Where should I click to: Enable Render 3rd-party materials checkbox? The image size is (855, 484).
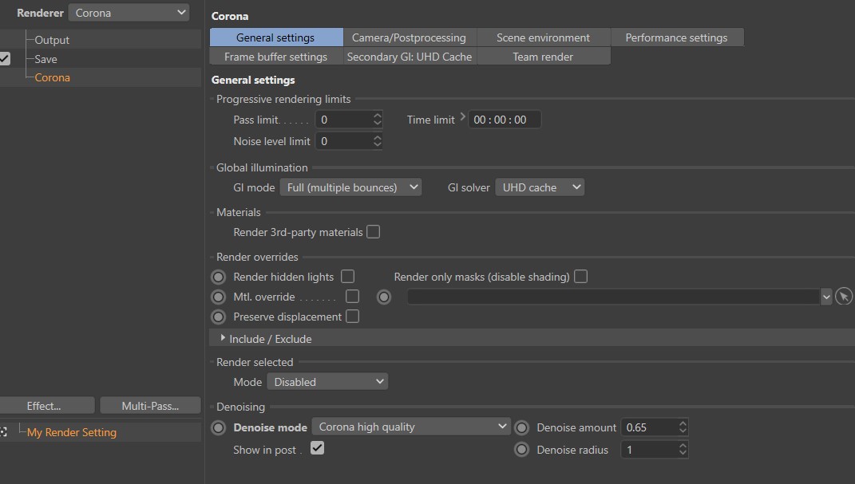pos(373,232)
